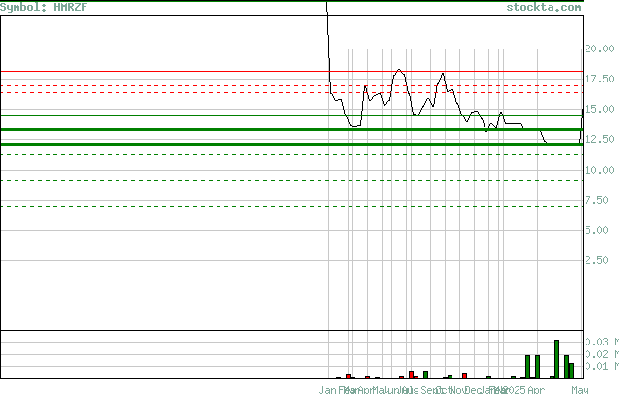Select the 17.50 price axis label

click(x=599, y=79)
